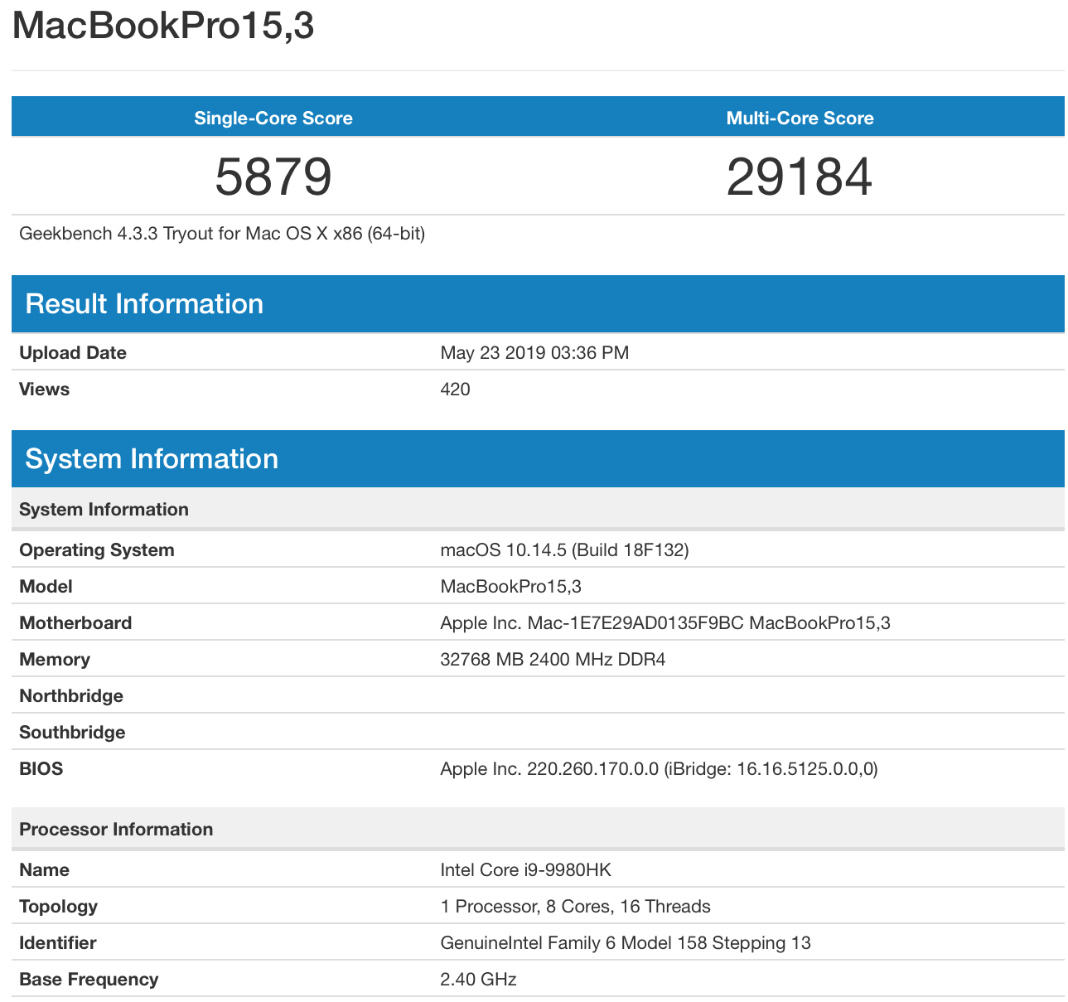1068x1002 pixels.
Task: Click the Views count 420
Action: click(455, 390)
